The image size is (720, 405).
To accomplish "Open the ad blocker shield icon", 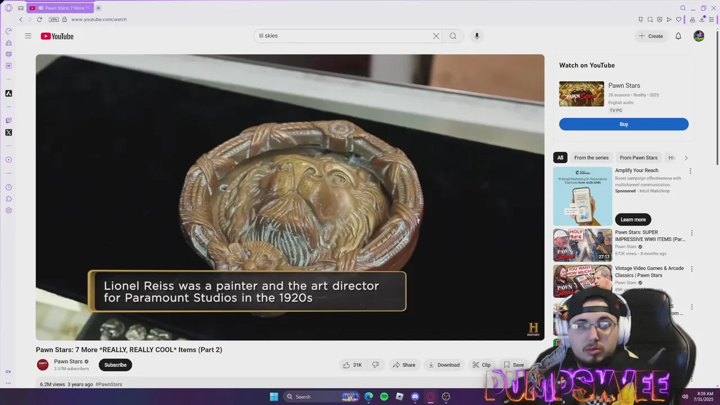I will (659, 19).
